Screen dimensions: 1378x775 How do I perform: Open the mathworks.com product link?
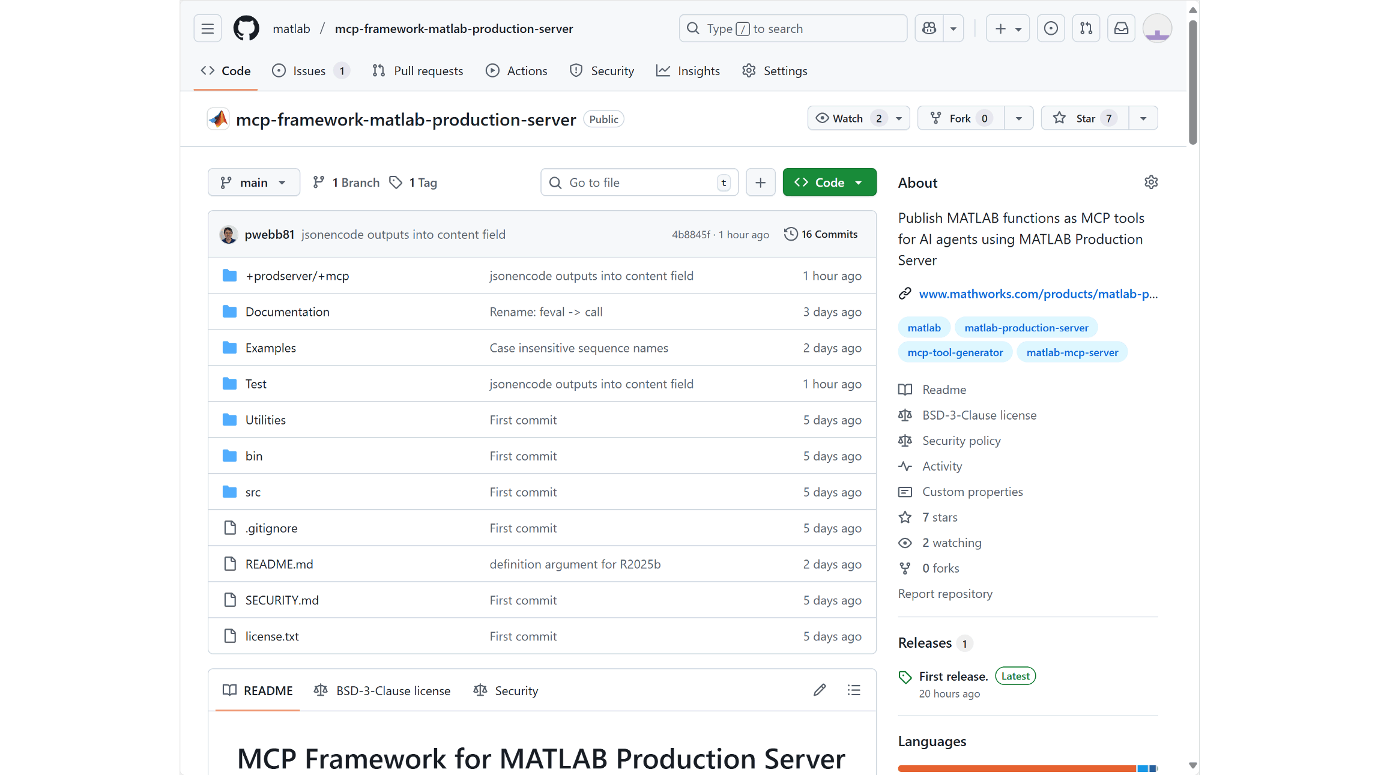point(1038,294)
